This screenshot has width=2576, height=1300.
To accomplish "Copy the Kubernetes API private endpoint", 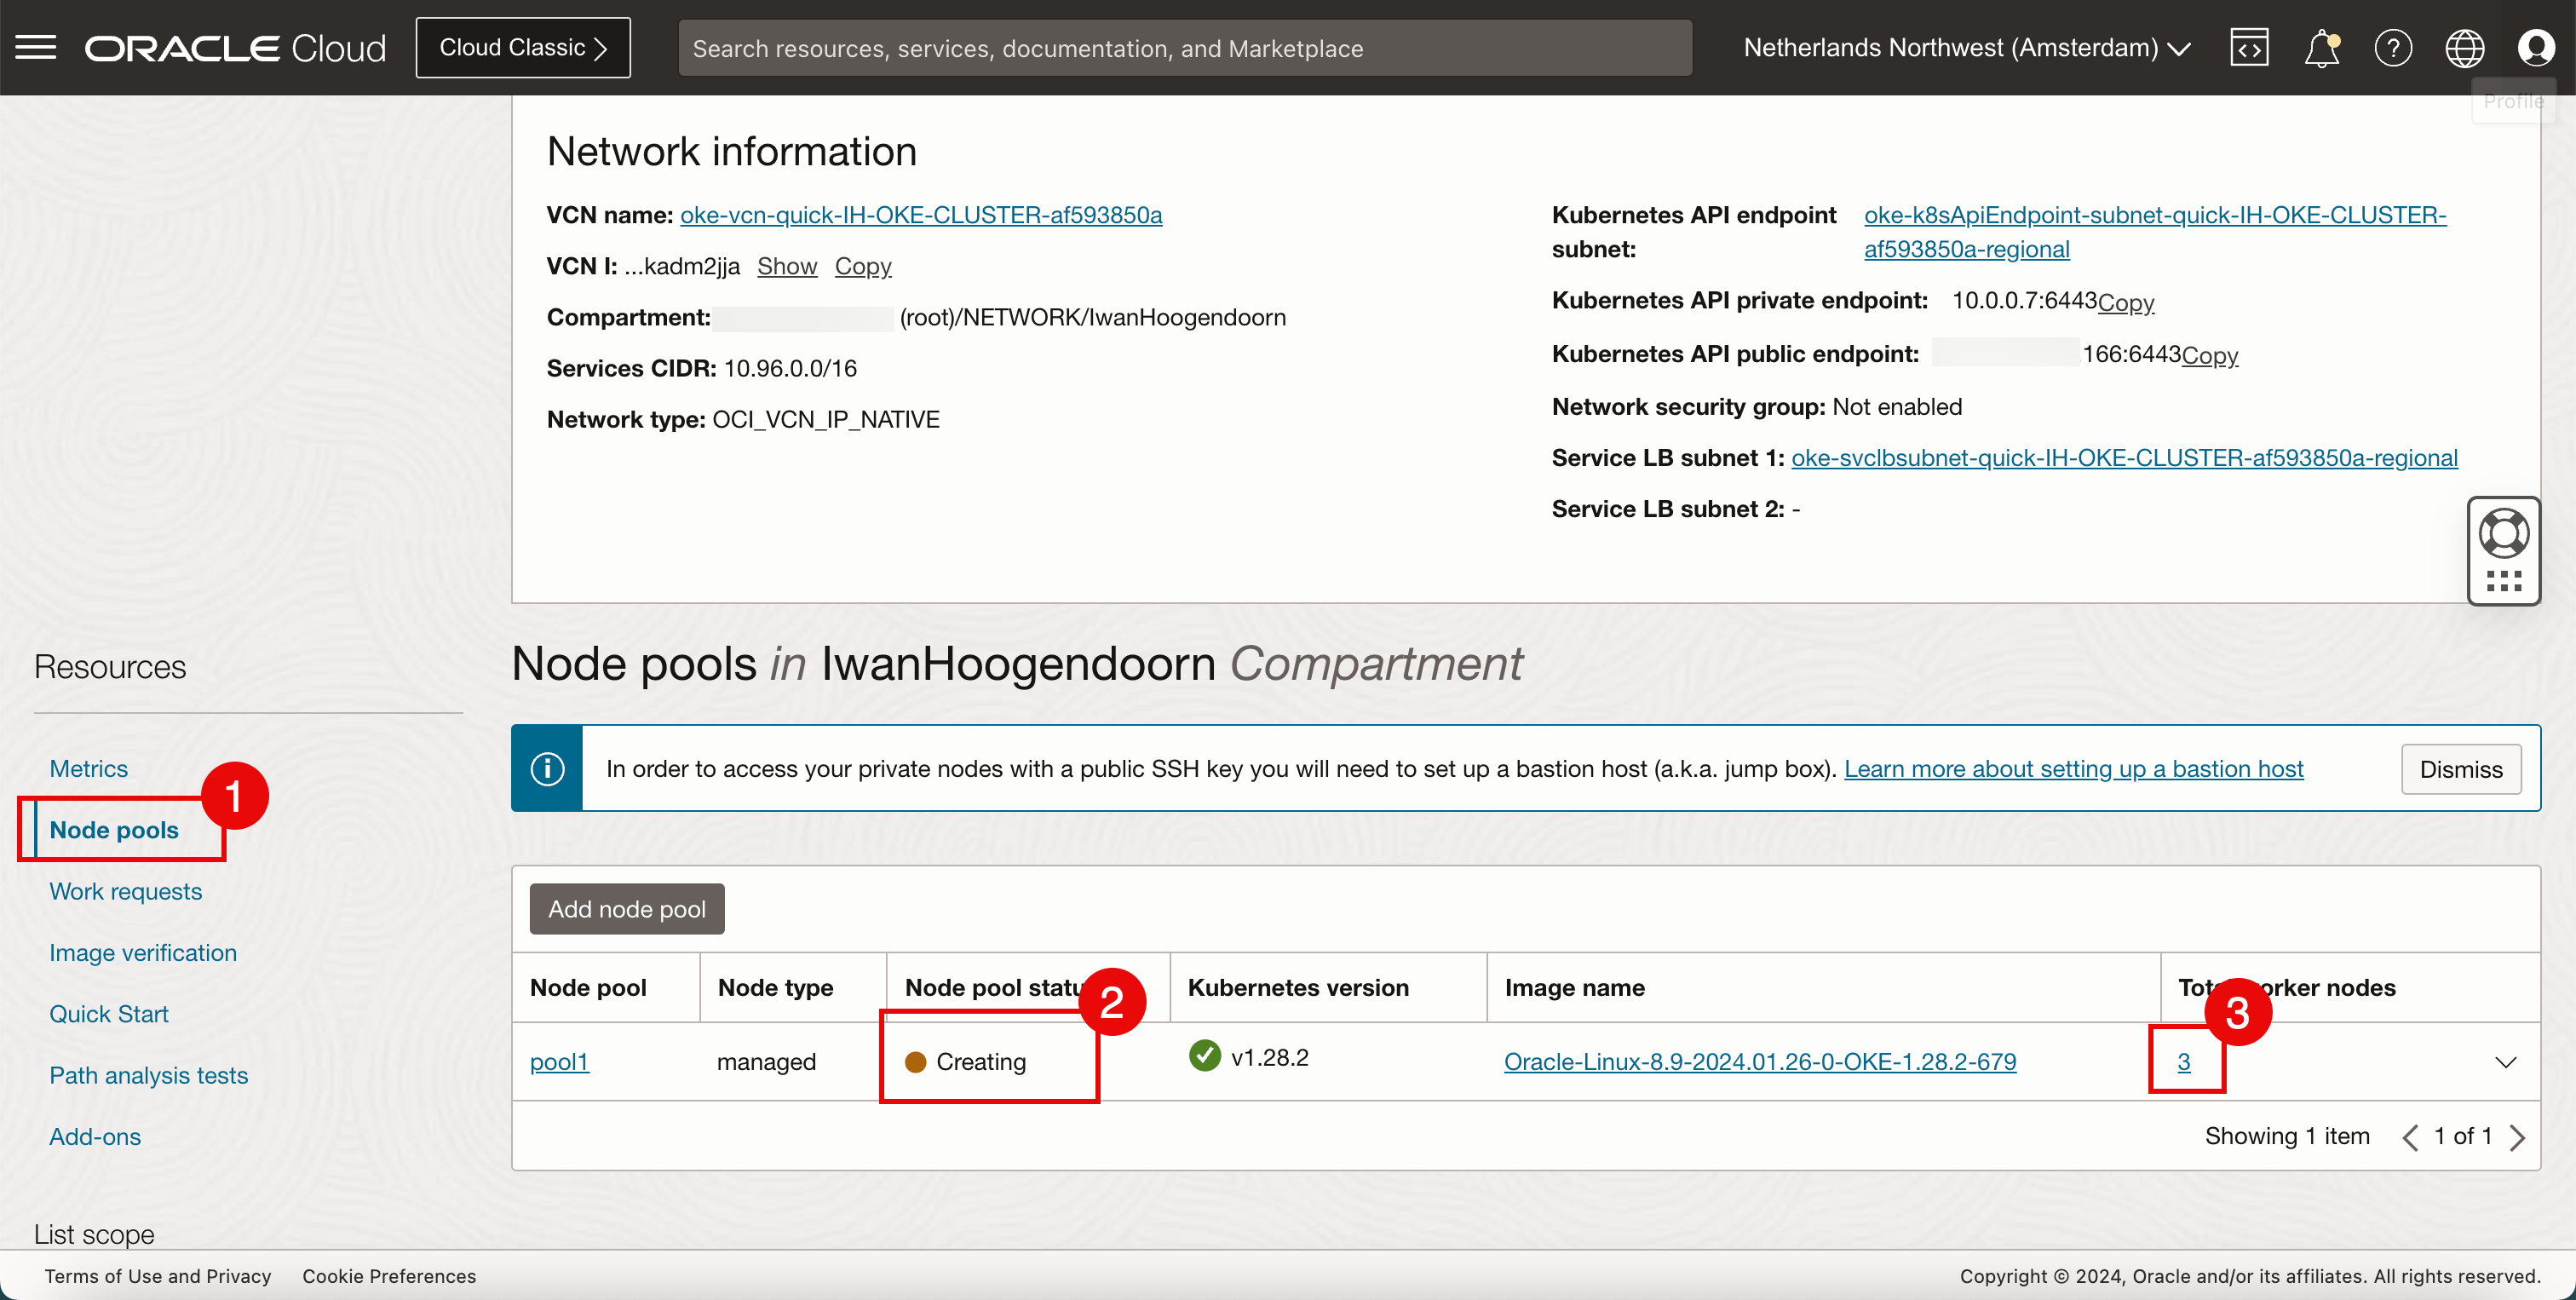I will [2125, 302].
